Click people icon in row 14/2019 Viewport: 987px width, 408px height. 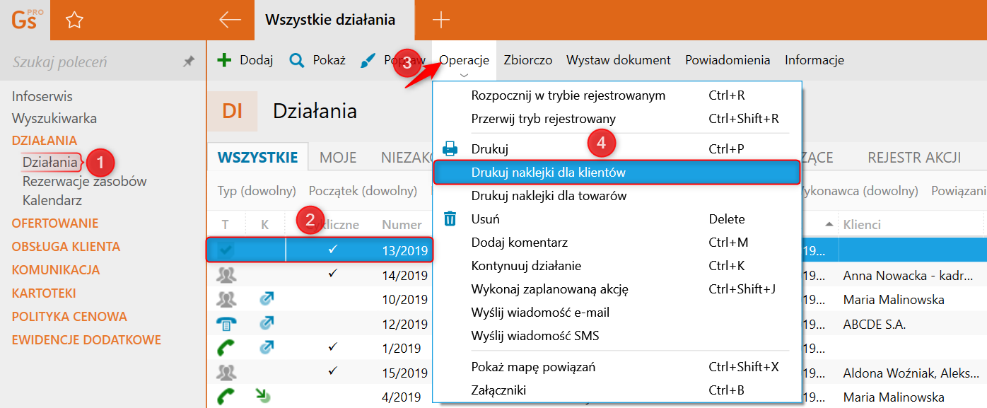click(x=226, y=275)
